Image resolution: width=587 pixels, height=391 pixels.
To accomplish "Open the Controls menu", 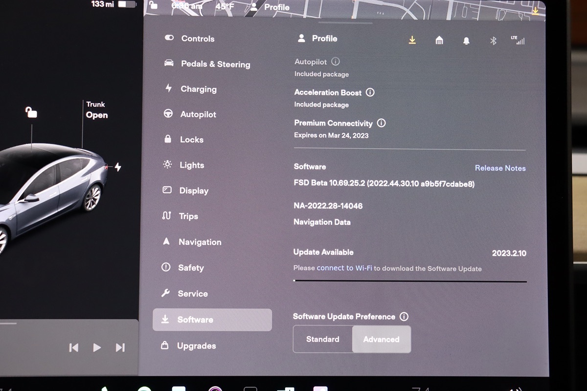I will pyautogui.click(x=198, y=39).
